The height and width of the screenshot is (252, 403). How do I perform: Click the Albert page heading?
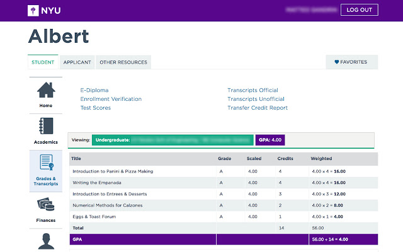click(59, 37)
